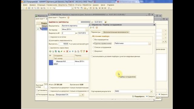Open the Действия dropdown in Журнал window
Viewport: 194px width, 109px height.
pyautogui.click(x=40, y=19)
